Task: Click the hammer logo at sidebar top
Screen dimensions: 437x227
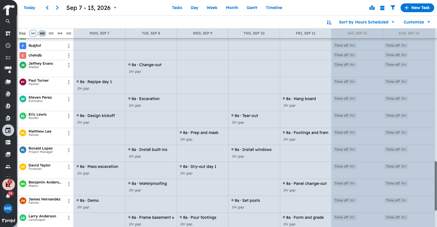Action: [x=8, y=9]
